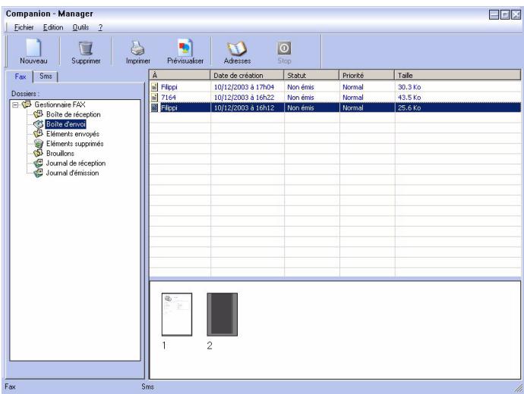
Task: Sort list by Taille column header
Action: tap(457, 75)
